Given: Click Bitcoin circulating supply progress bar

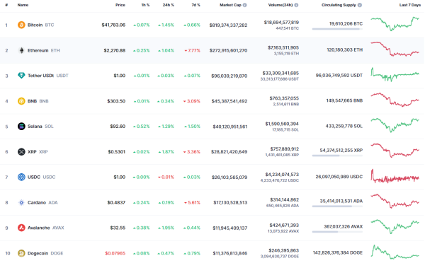Looking at the screenshot, I should pos(337,29).
